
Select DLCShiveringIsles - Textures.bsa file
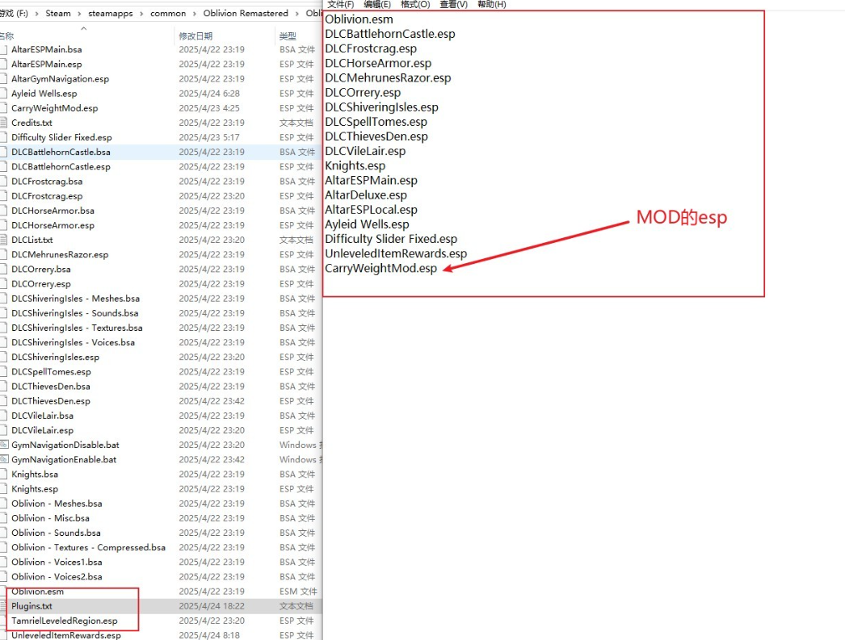(77, 328)
